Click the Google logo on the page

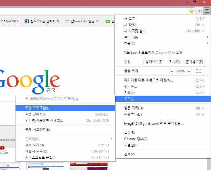point(30,82)
